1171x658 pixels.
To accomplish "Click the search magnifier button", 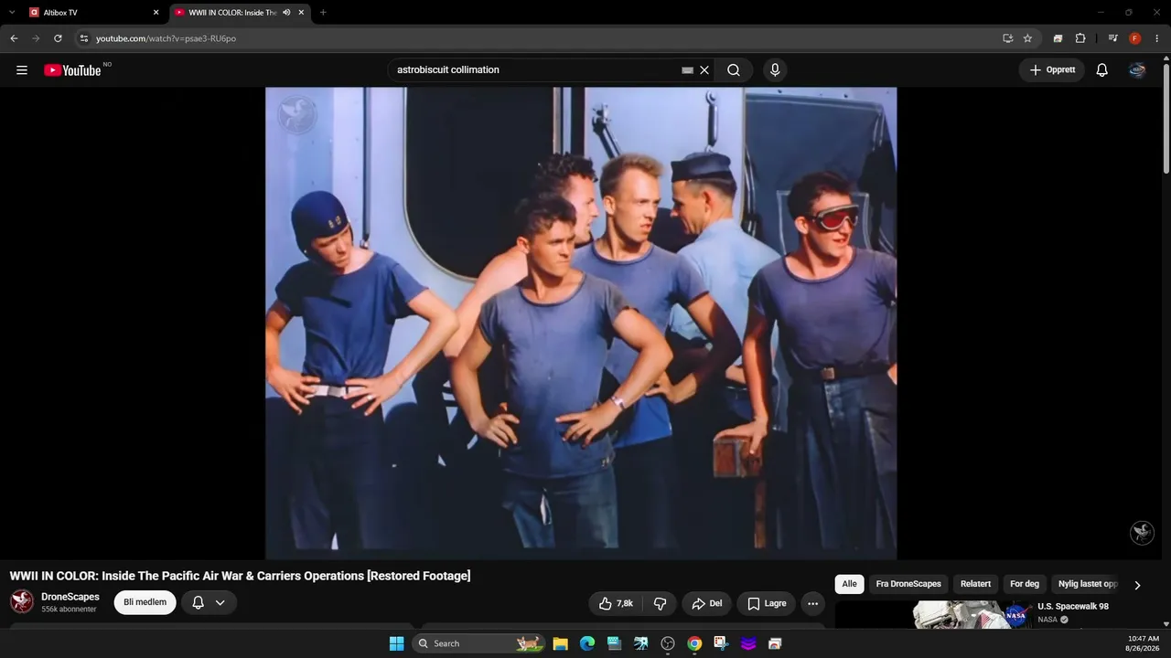I will [734, 70].
